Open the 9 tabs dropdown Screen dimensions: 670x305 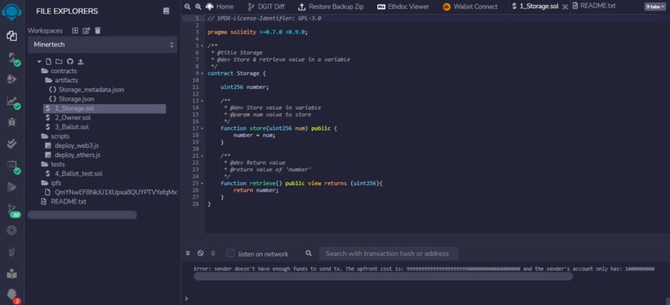coord(655,7)
